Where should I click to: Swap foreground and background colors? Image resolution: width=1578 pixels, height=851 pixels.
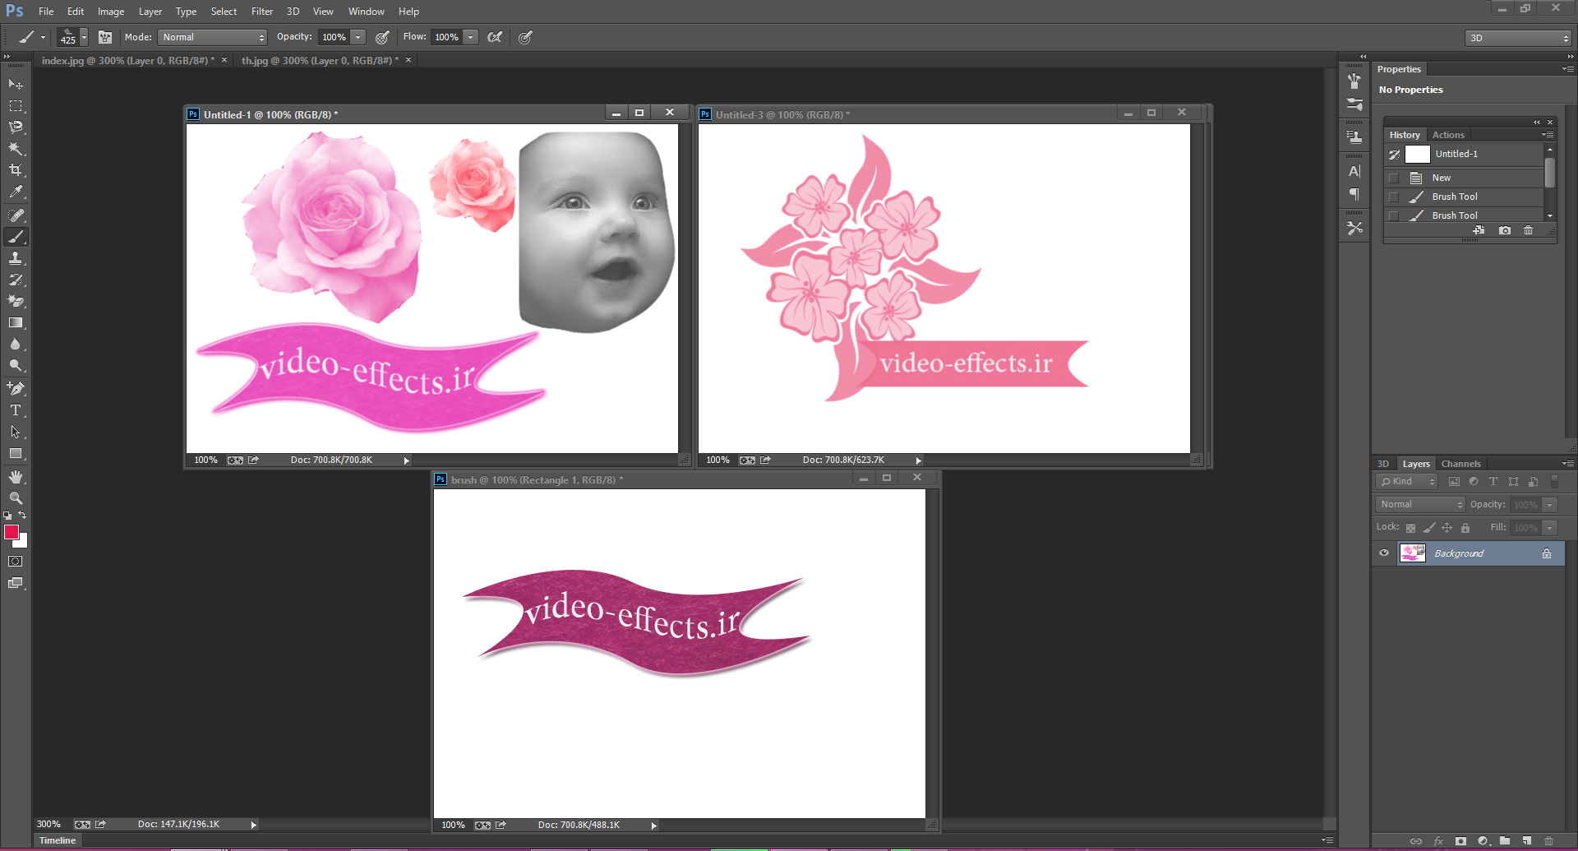point(22,515)
